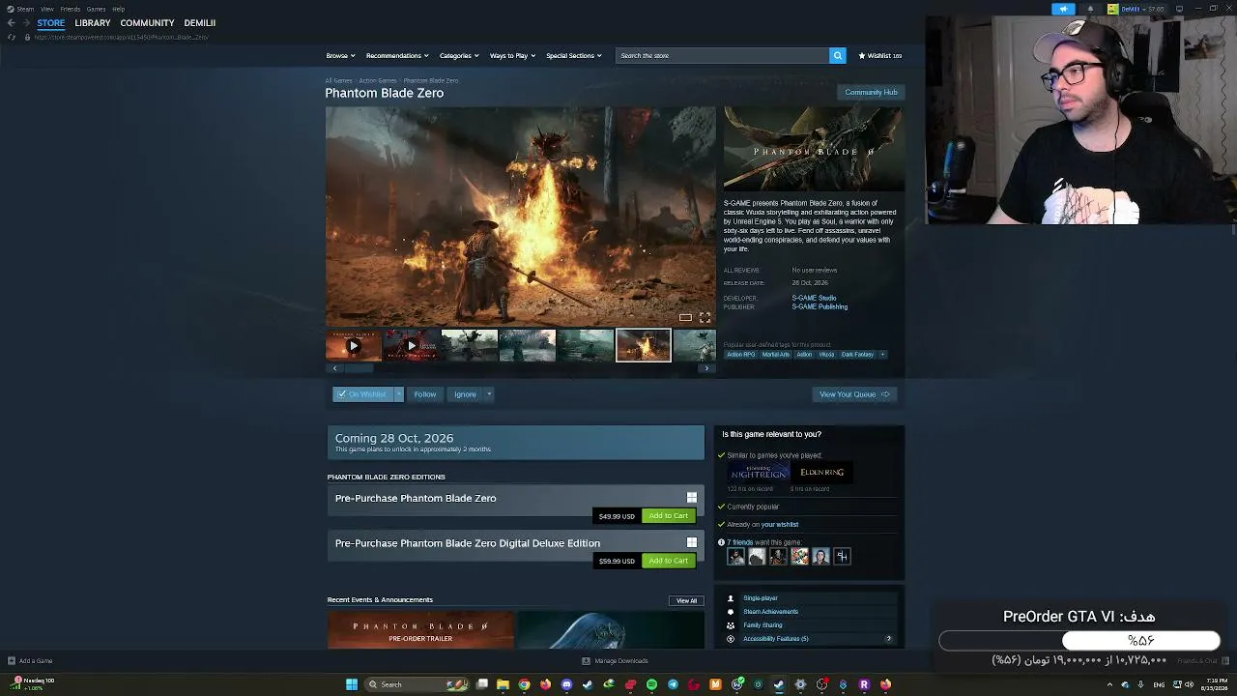The image size is (1237, 696).
Task: Click View All for recent events
Action: tap(686, 600)
